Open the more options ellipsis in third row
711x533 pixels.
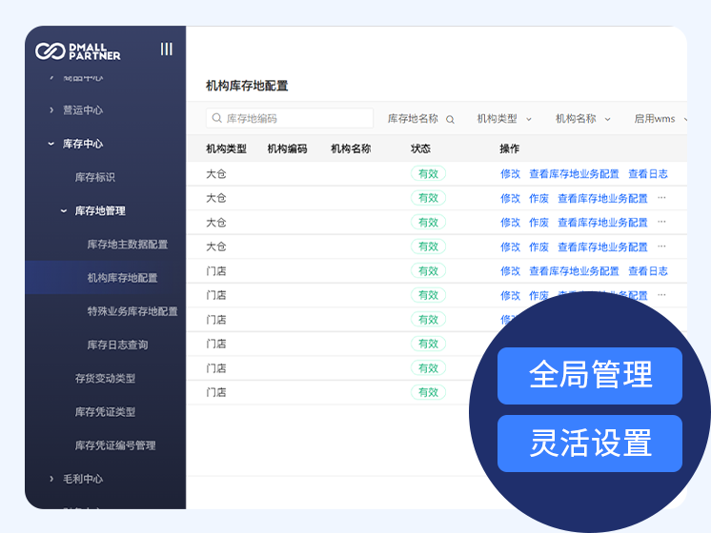point(661,223)
